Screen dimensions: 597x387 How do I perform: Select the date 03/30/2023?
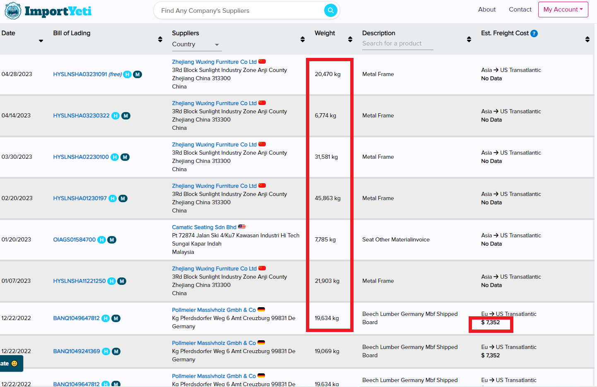click(x=17, y=157)
